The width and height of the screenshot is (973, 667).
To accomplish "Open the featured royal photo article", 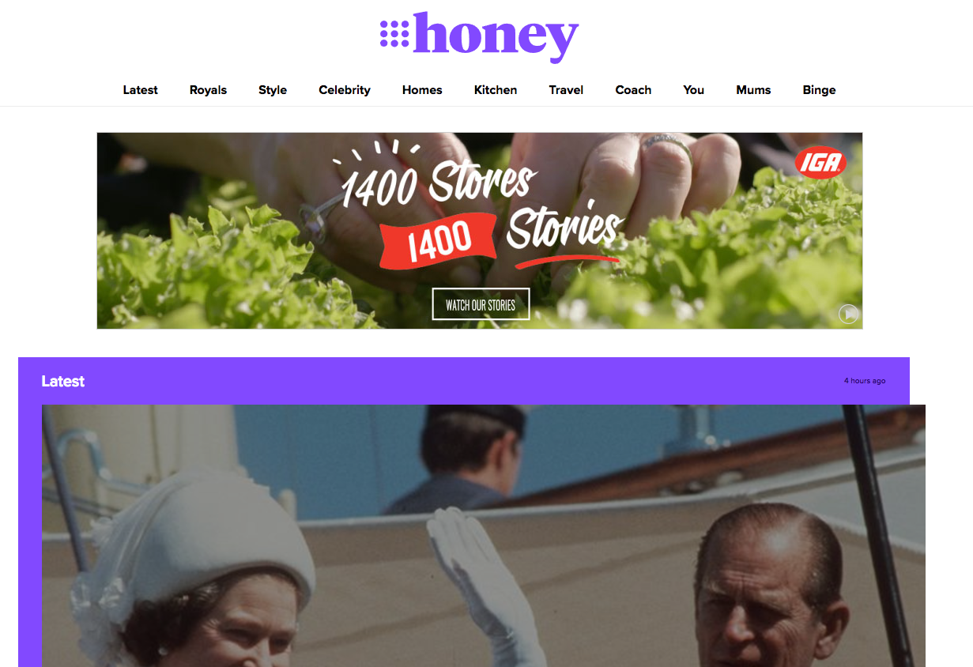I will pyautogui.click(x=483, y=536).
